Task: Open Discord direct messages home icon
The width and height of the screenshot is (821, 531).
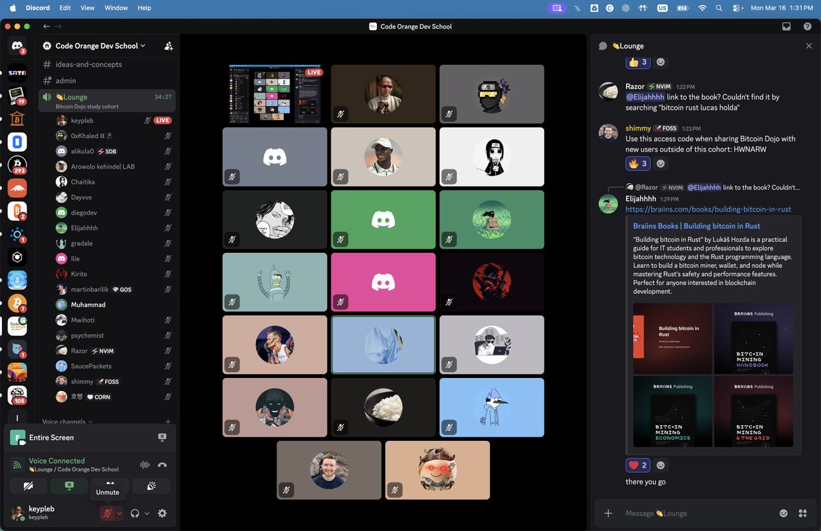Action: tap(17, 46)
